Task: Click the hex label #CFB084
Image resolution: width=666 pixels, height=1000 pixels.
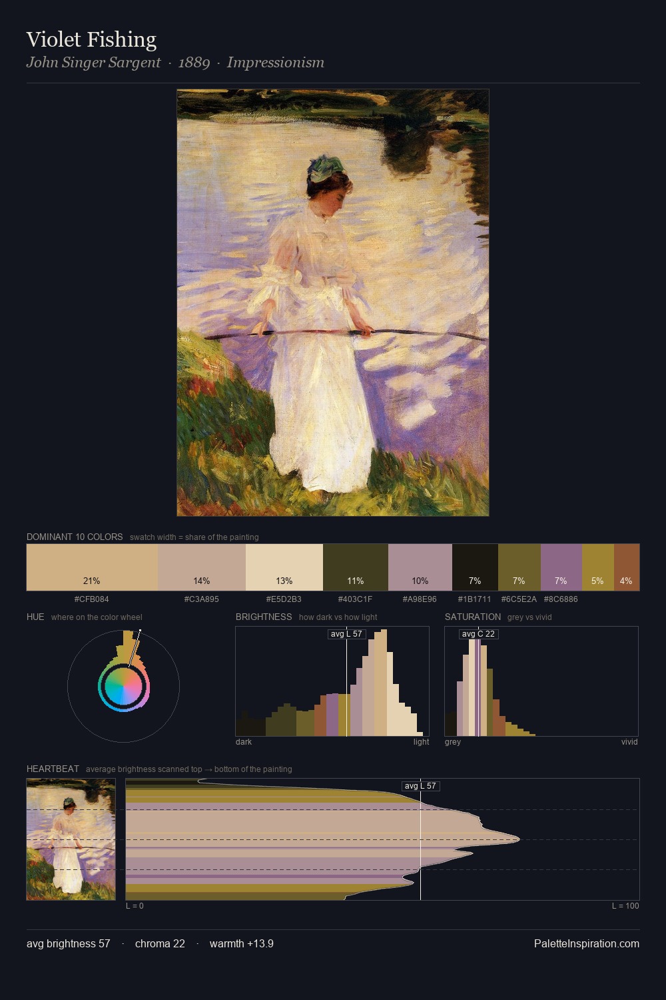Action: (x=92, y=599)
